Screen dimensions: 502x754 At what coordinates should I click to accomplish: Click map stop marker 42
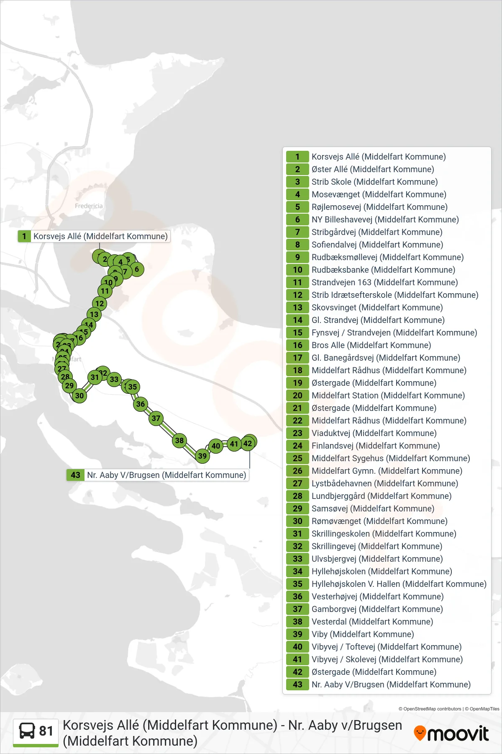(248, 444)
